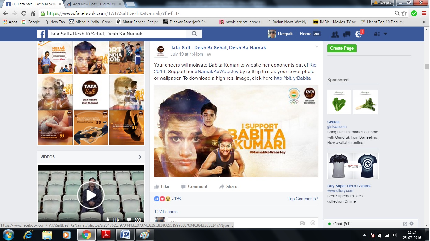Start a new chat via the compose icon

[x=405, y=224]
